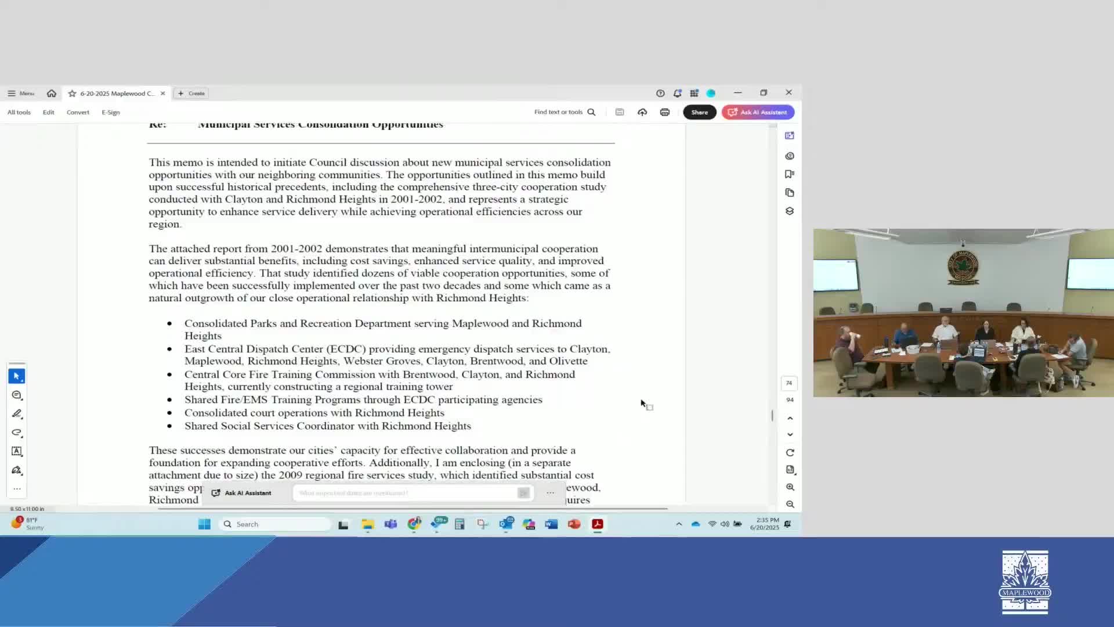1114x627 pixels.
Task: Click the Share button
Action: click(x=699, y=112)
